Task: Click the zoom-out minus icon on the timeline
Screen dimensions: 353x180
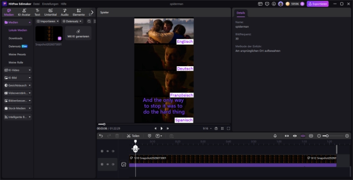Action: [x=319, y=136]
